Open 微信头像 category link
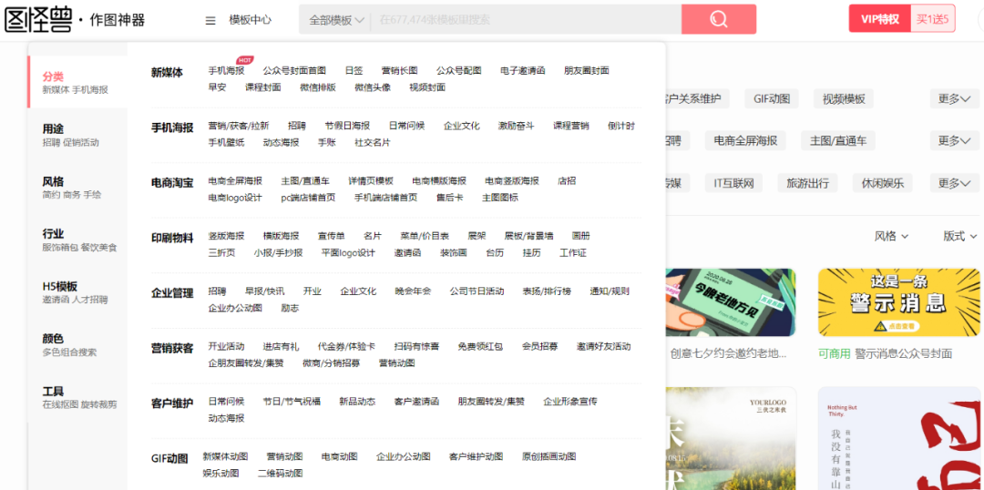Image resolution: width=984 pixels, height=490 pixels. click(x=372, y=87)
